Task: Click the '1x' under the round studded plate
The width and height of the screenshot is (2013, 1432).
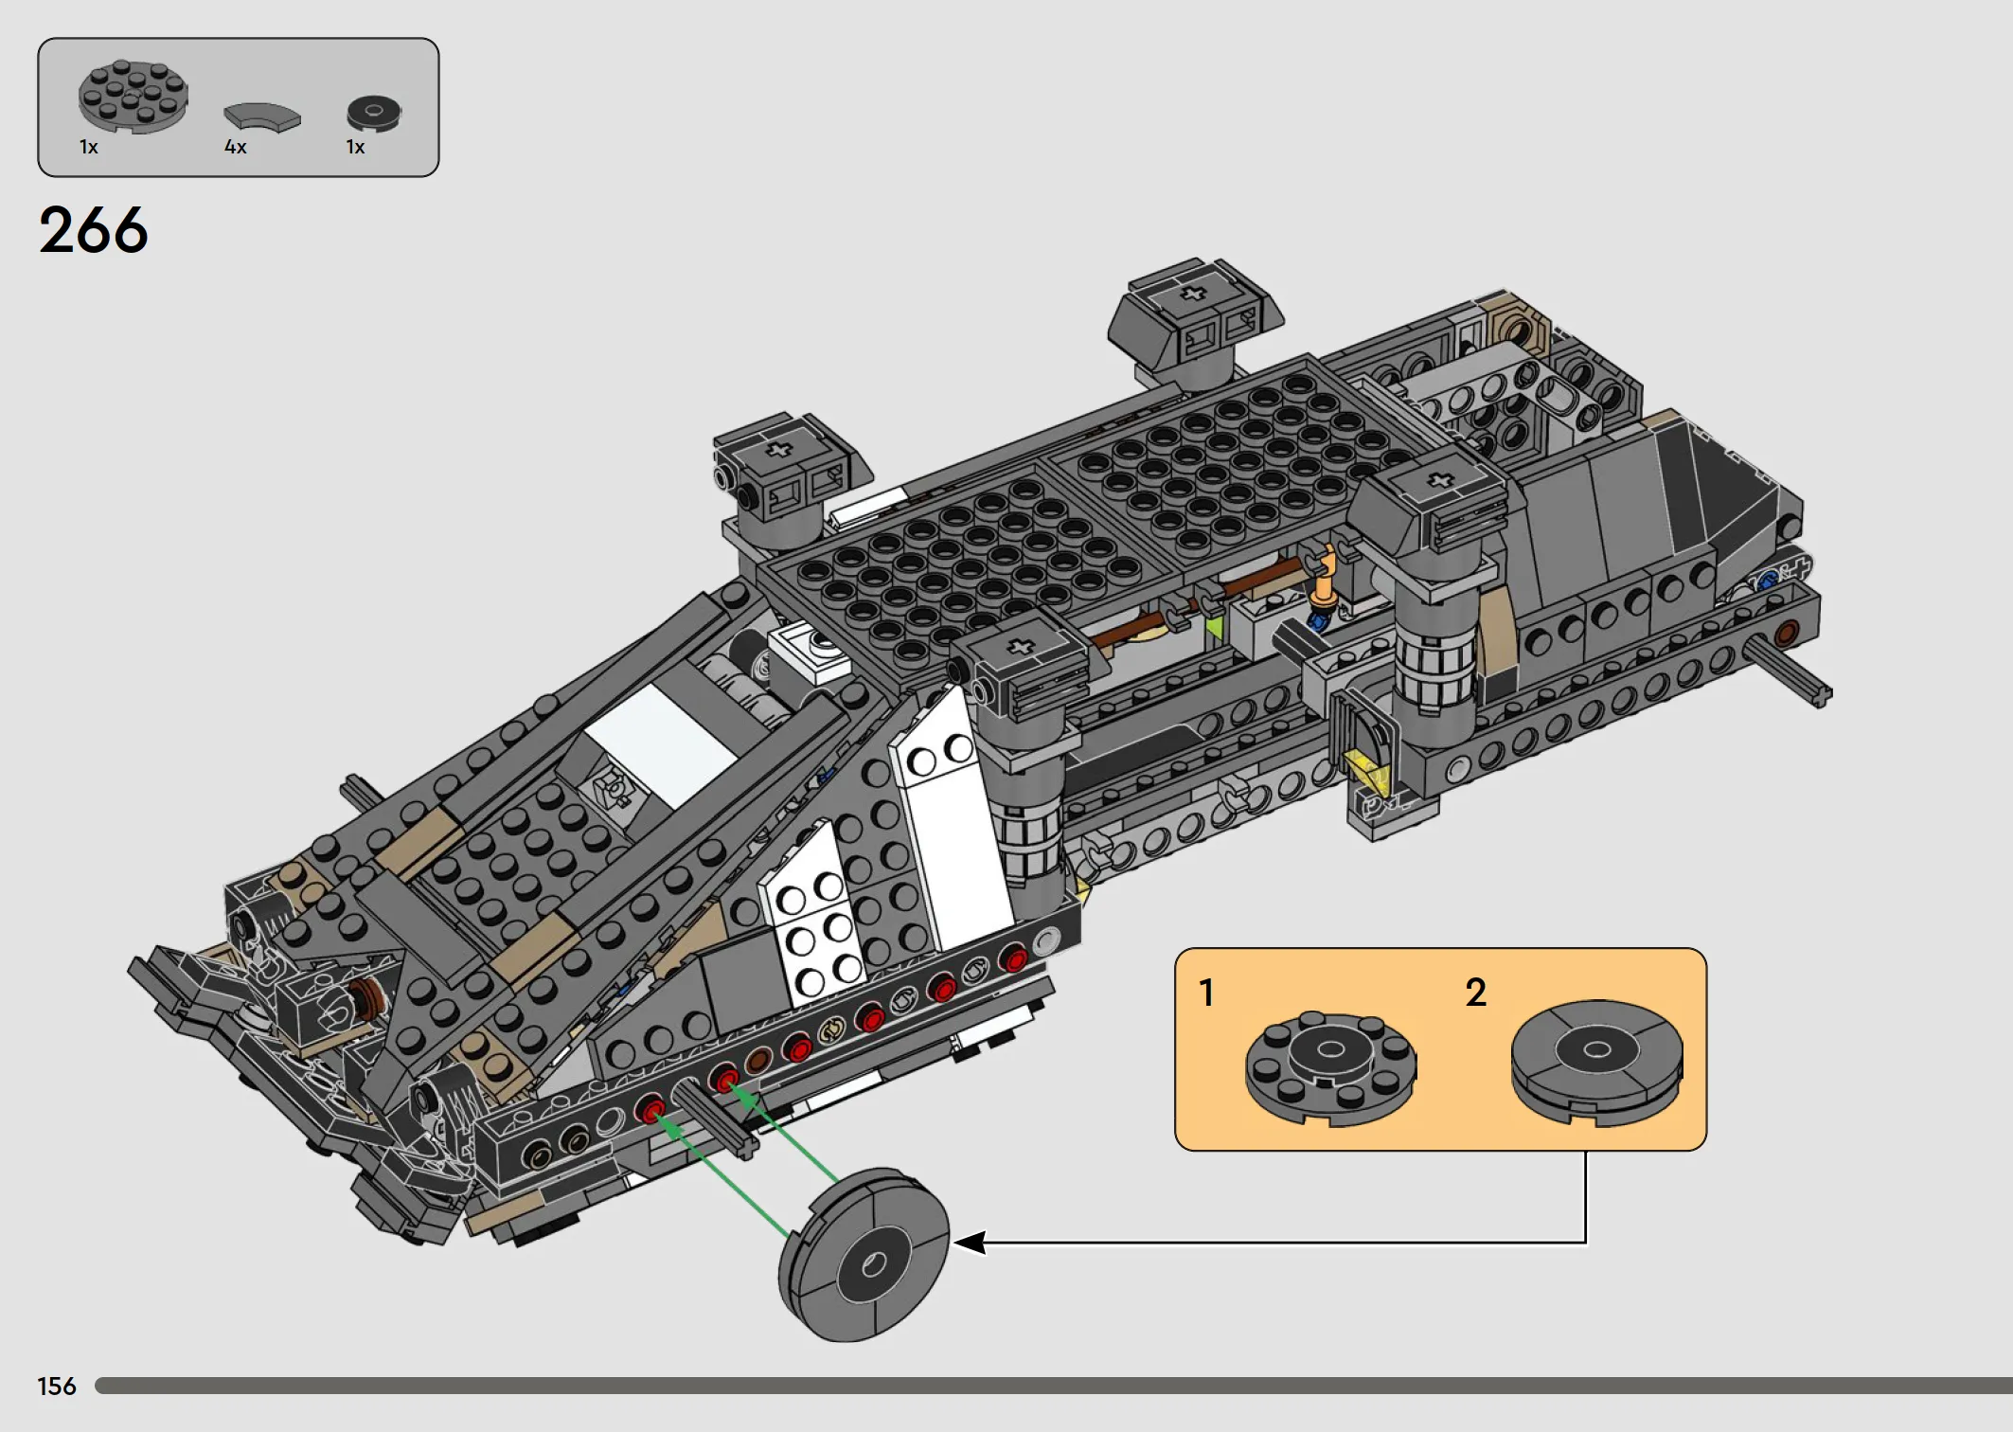Action: 89,147
